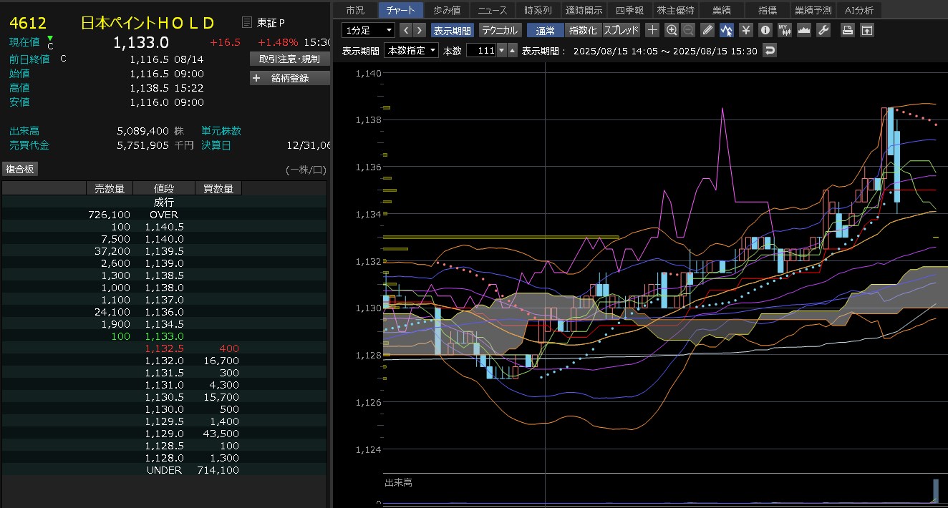Zoom out the chart with magnifier minus
The height and width of the screenshot is (508, 948).
pyautogui.click(x=688, y=30)
